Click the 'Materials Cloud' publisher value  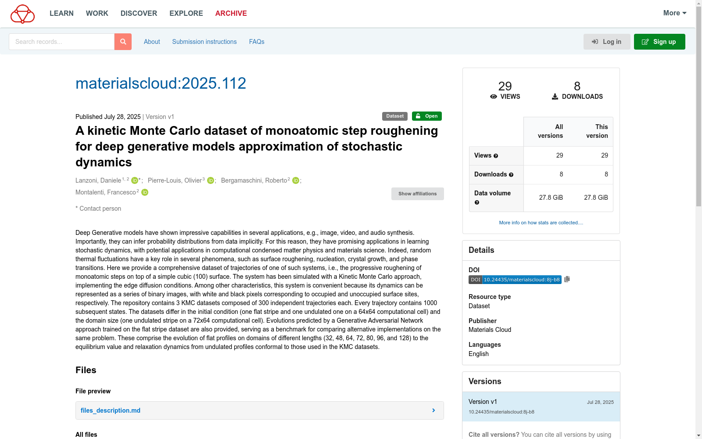(x=490, y=330)
